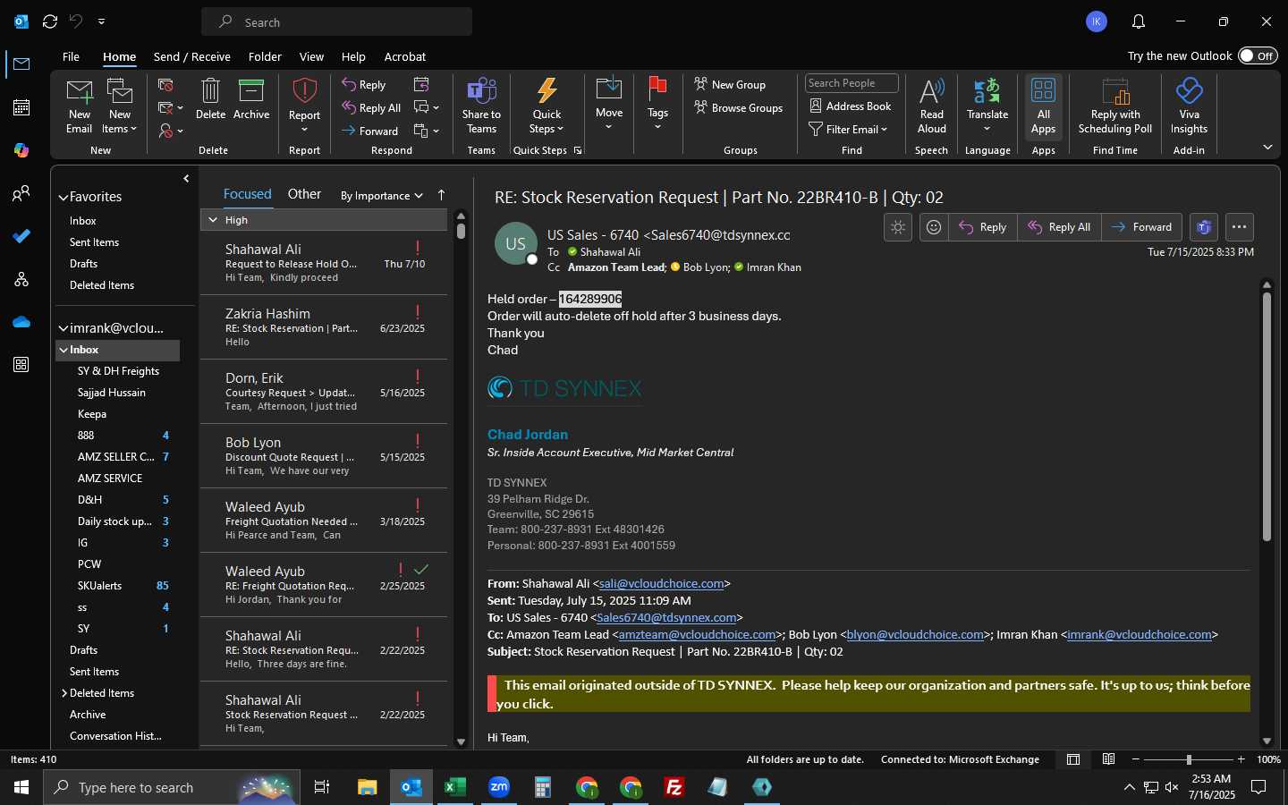Click the Send/Receive sync icon in title bar

pos(50,21)
